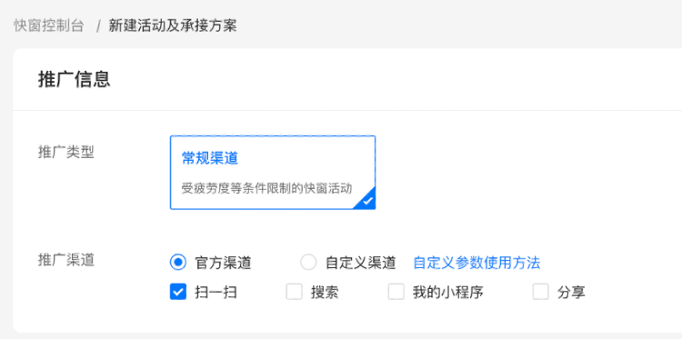Image resolution: width=682 pixels, height=339 pixels.
Task: Open the 快窗控制台 breadcrumb link
Action: tap(48, 25)
